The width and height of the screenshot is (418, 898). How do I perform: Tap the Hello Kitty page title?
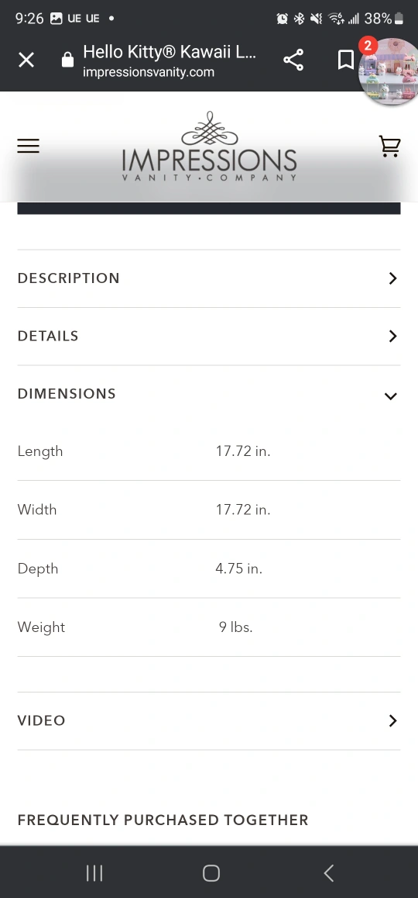pyautogui.click(x=170, y=52)
